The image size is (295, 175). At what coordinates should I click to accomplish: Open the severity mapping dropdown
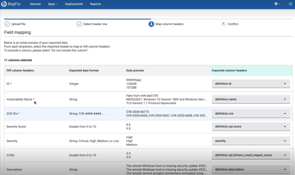coord(251,141)
